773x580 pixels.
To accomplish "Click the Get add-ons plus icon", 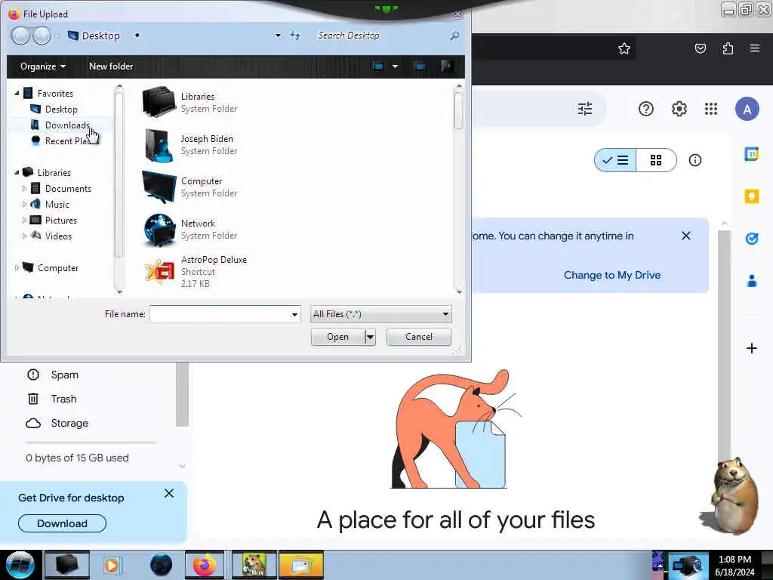I will point(751,348).
